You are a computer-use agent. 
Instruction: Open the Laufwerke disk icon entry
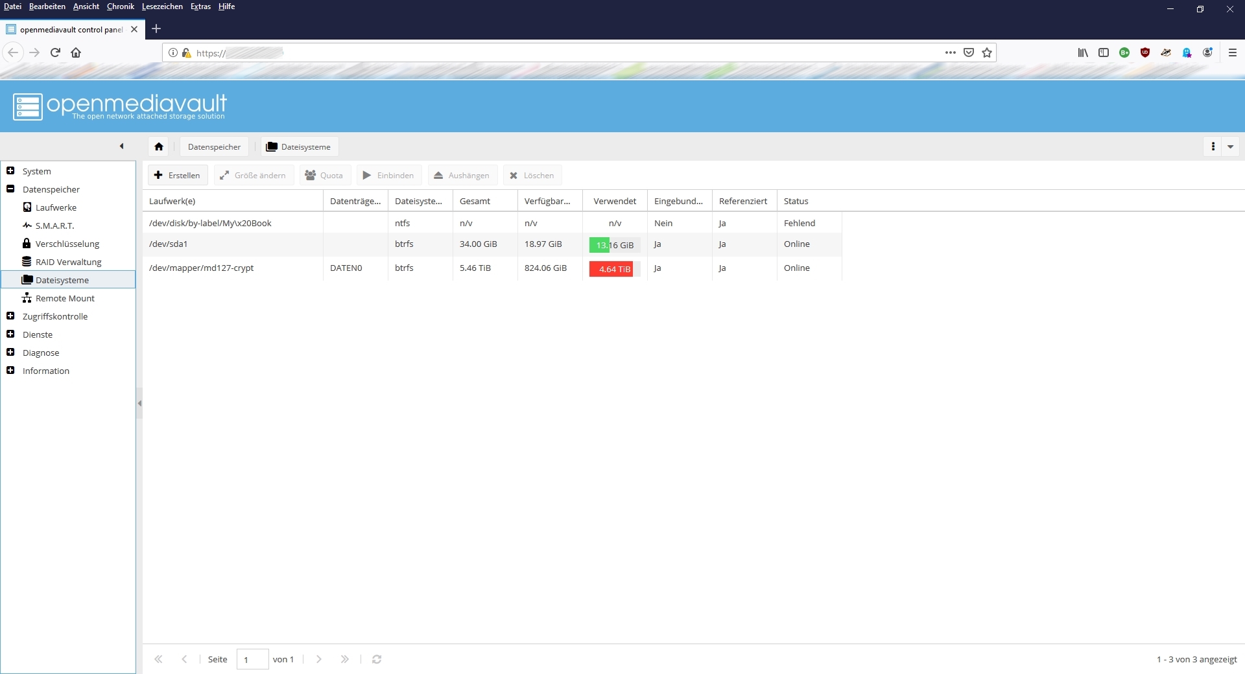(27, 207)
